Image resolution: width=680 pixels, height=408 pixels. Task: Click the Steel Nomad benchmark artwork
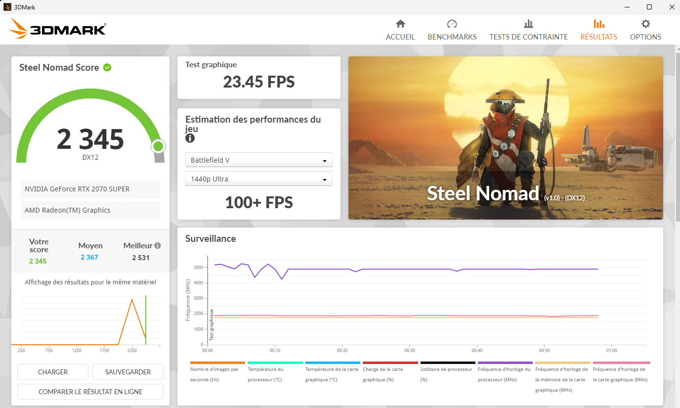pos(506,138)
